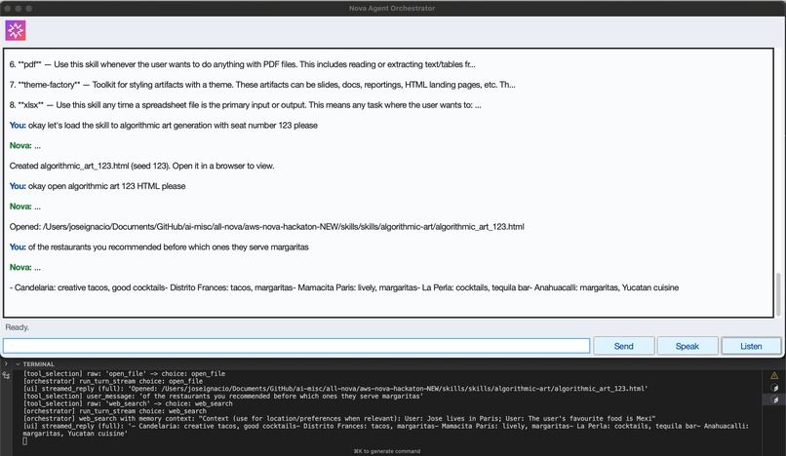Click user question about restaurants serving margaritas
The height and width of the screenshot is (456, 786).
tap(159, 247)
